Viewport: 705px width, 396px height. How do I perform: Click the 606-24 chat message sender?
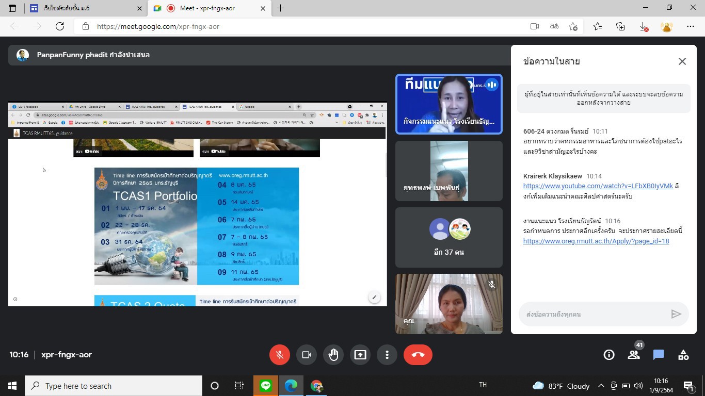click(x=556, y=131)
